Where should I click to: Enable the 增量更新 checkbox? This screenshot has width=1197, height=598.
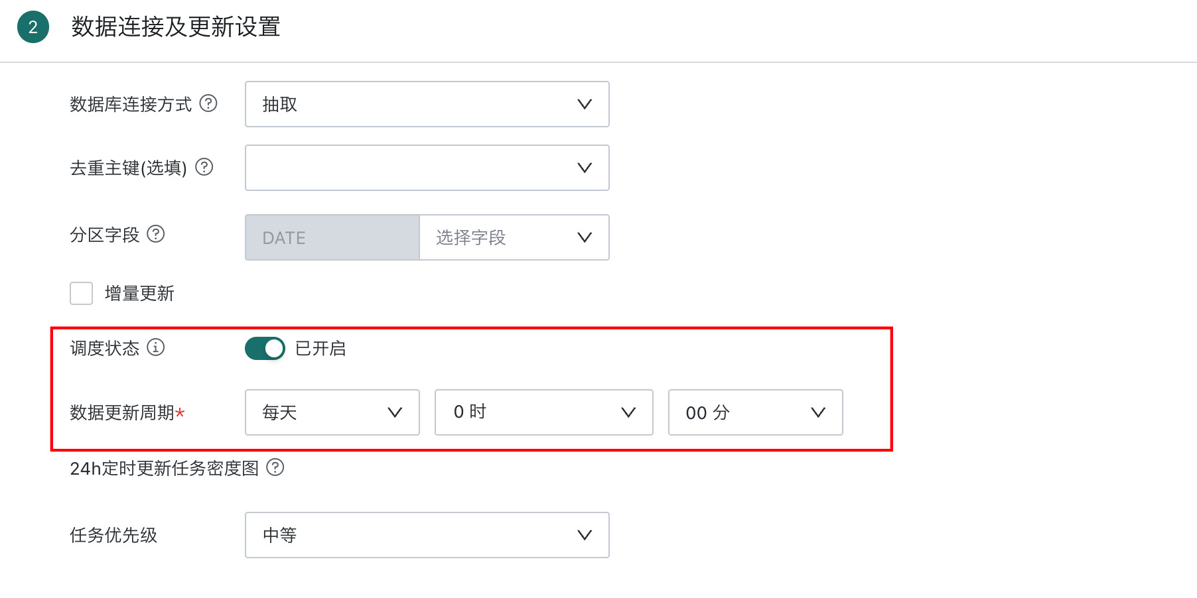(82, 293)
